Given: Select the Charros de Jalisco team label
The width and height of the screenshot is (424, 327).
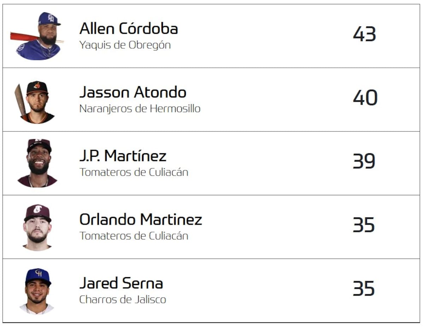Looking at the screenshot, I should tap(122, 299).
